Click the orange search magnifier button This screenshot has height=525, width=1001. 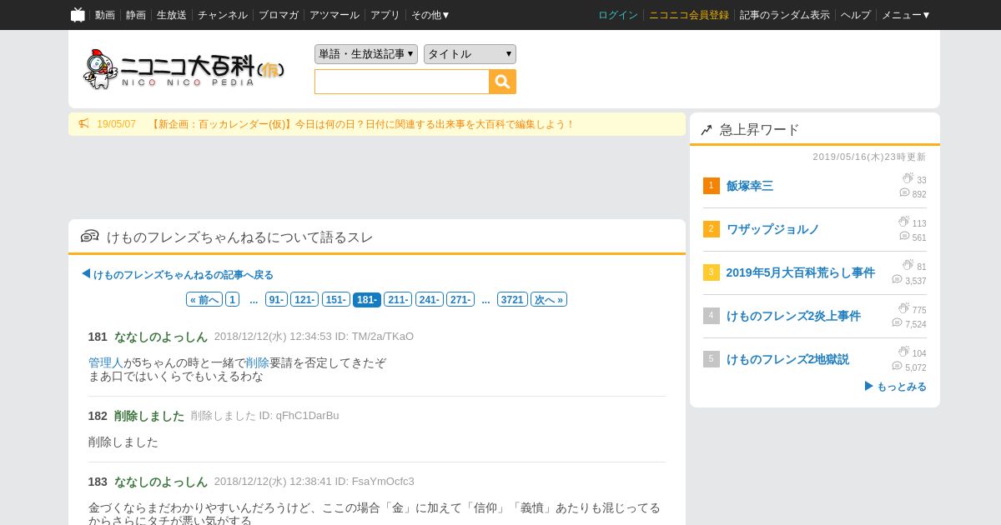pos(503,82)
